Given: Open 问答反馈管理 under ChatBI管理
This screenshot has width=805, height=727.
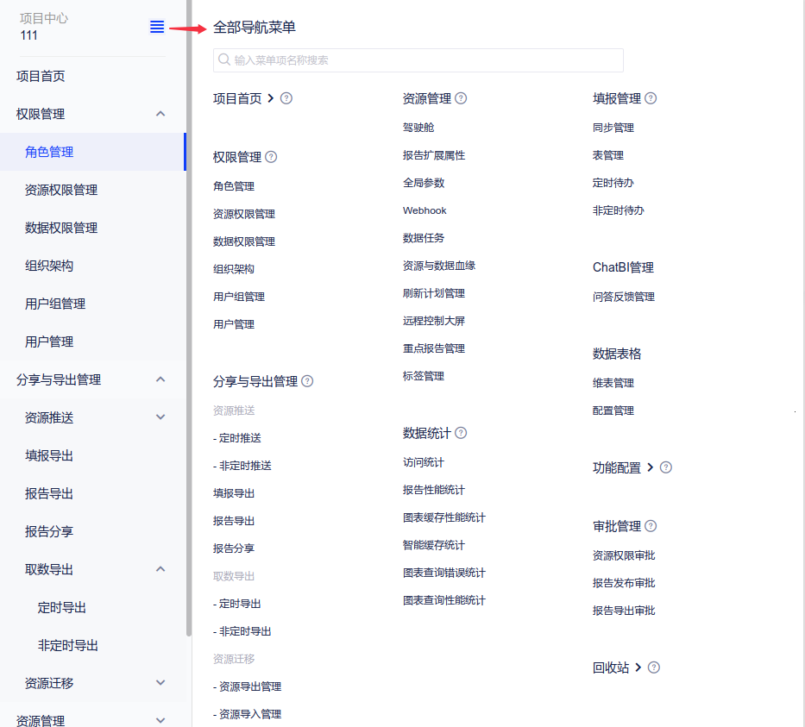Looking at the screenshot, I should coord(624,297).
